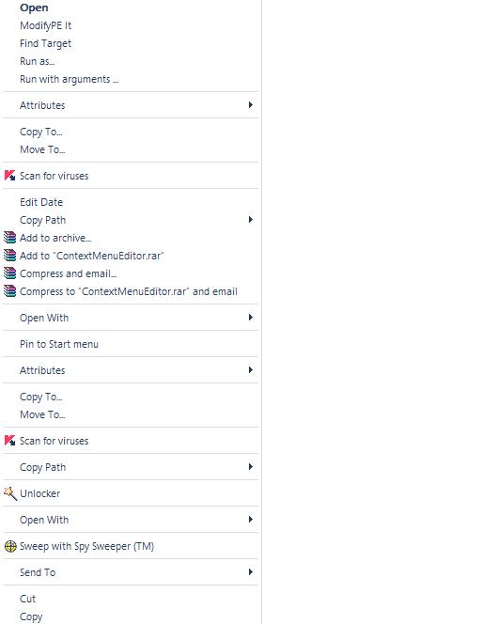This screenshot has height=624, width=481.
Task: Expand the first Open With submenu arrow
Action: 250,318
